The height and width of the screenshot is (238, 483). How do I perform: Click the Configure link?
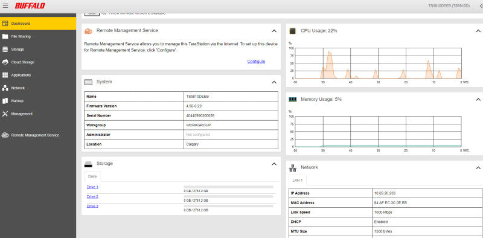pyautogui.click(x=256, y=62)
